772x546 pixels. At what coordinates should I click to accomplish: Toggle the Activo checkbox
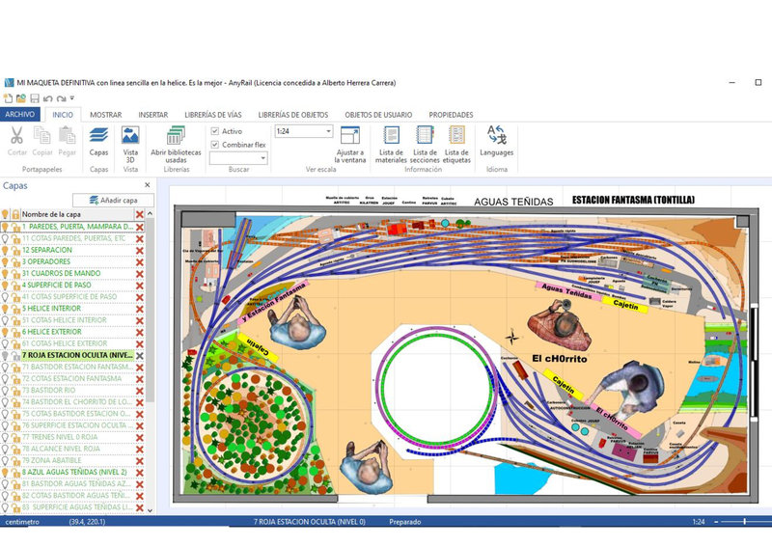[214, 131]
